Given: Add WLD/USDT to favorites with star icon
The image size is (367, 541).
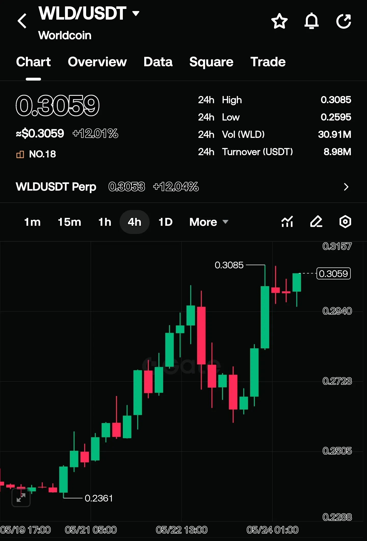Looking at the screenshot, I should 279,21.
